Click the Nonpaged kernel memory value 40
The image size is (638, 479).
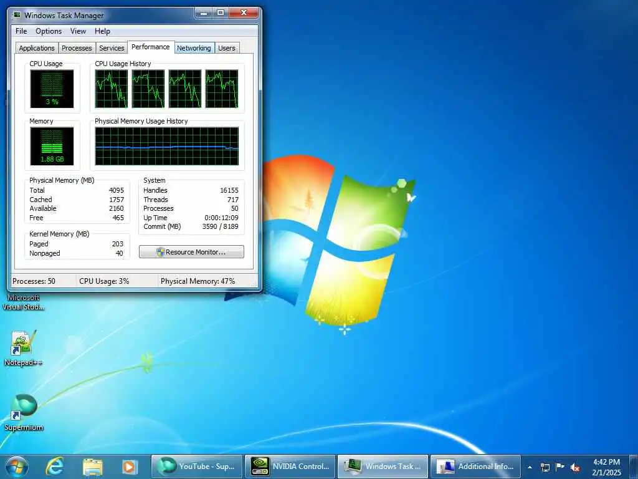tap(119, 253)
